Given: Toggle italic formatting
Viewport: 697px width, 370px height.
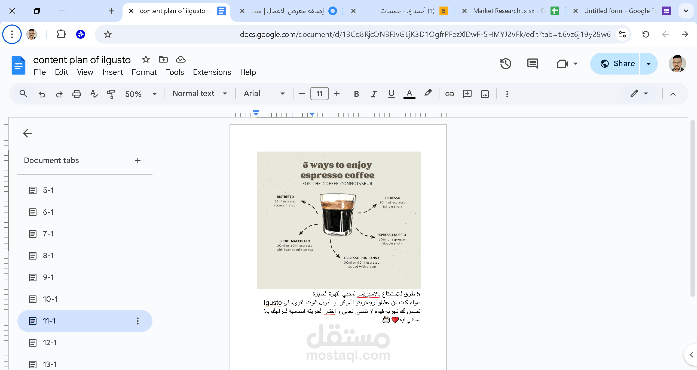Looking at the screenshot, I should (x=374, y=94).
